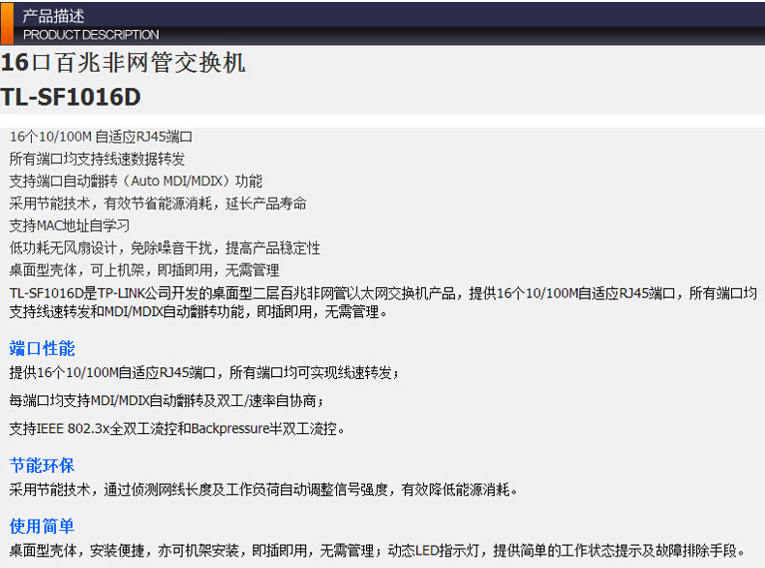Click the line 提供16个10/100M自适应RJ45端口，所有端口均可实现线速转发

click(204, 373)
